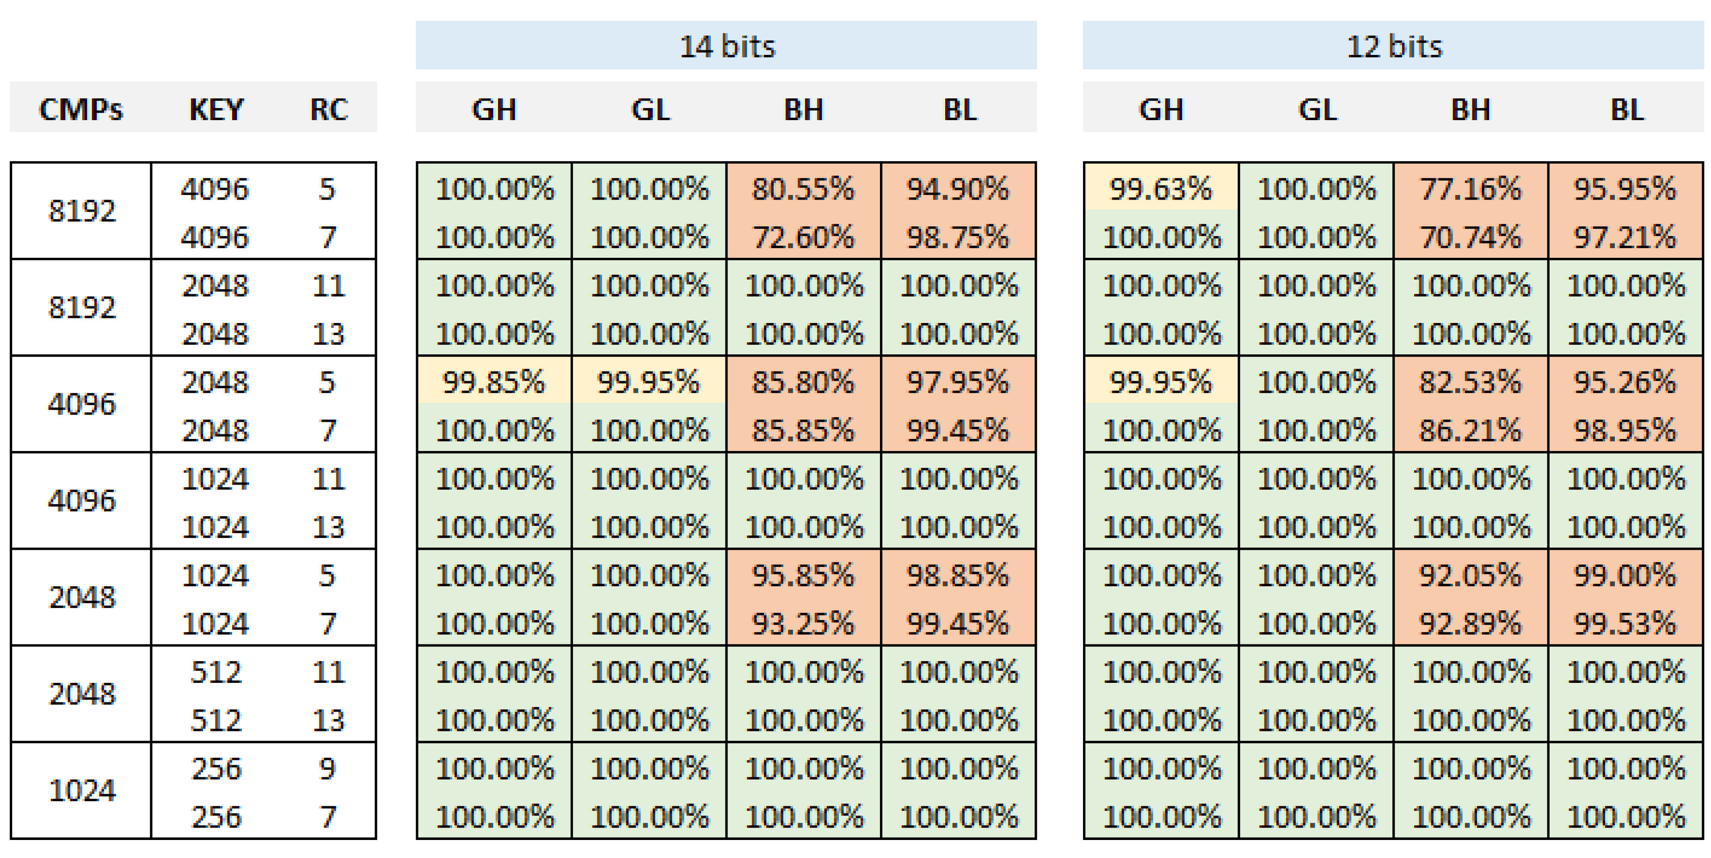Click the cell showing 72.60%

tap(803, 237)
